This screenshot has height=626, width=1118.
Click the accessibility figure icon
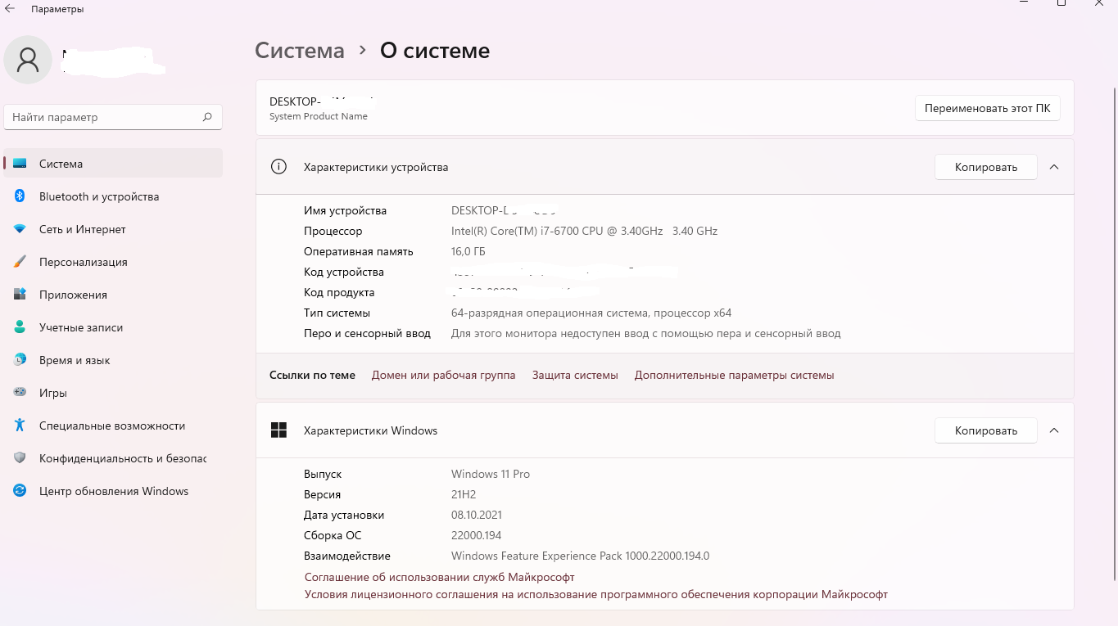[20, 426]
